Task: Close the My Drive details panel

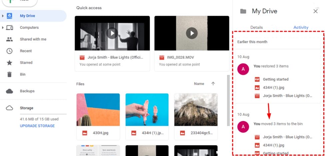Action: [x=315, y=11]
